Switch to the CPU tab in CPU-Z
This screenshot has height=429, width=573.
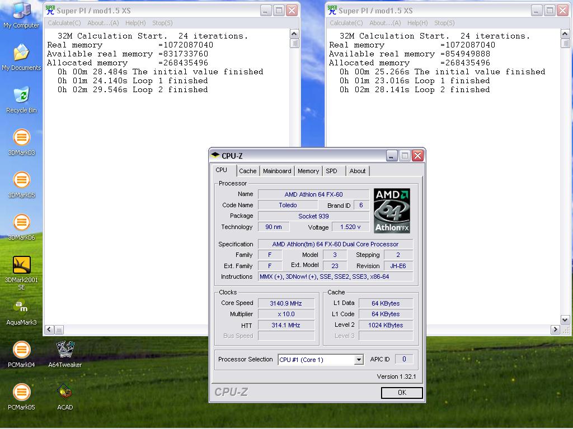click(221, 170)
